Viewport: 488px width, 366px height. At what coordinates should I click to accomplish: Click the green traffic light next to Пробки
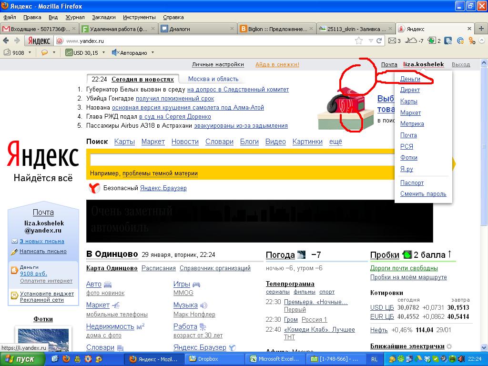[x=407, y=255]
